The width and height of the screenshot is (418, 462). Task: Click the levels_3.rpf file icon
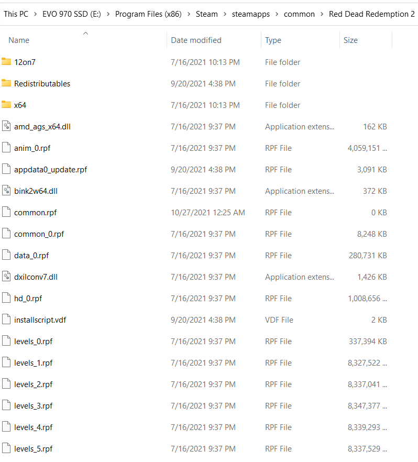tap(6, 406)
